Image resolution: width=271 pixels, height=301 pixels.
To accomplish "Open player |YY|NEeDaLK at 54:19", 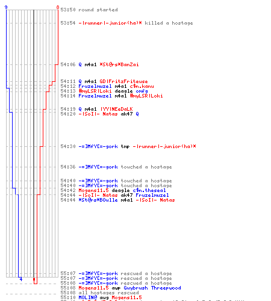I will [116, 109].
